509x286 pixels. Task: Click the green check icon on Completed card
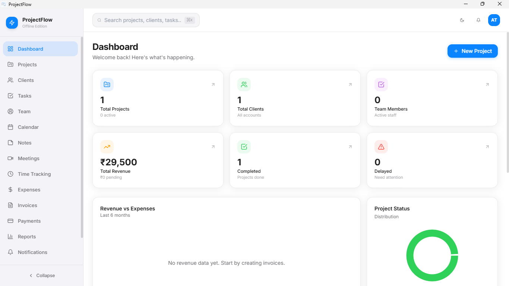[x=244, y=147]
